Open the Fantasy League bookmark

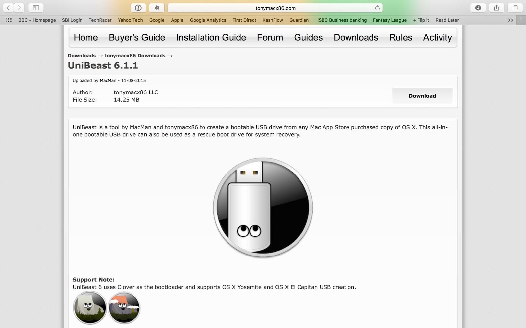point(390,20)
